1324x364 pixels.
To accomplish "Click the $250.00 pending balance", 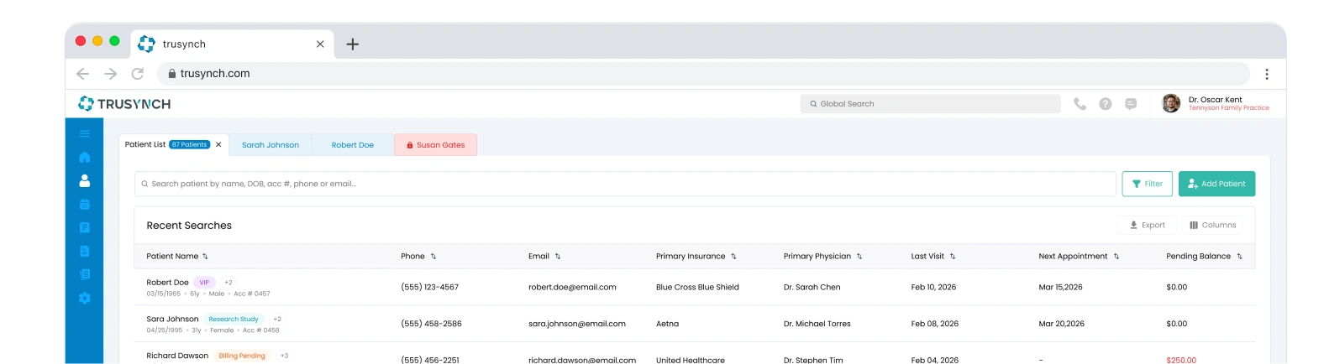I will pyautogui.click(x=1181, y=360).
